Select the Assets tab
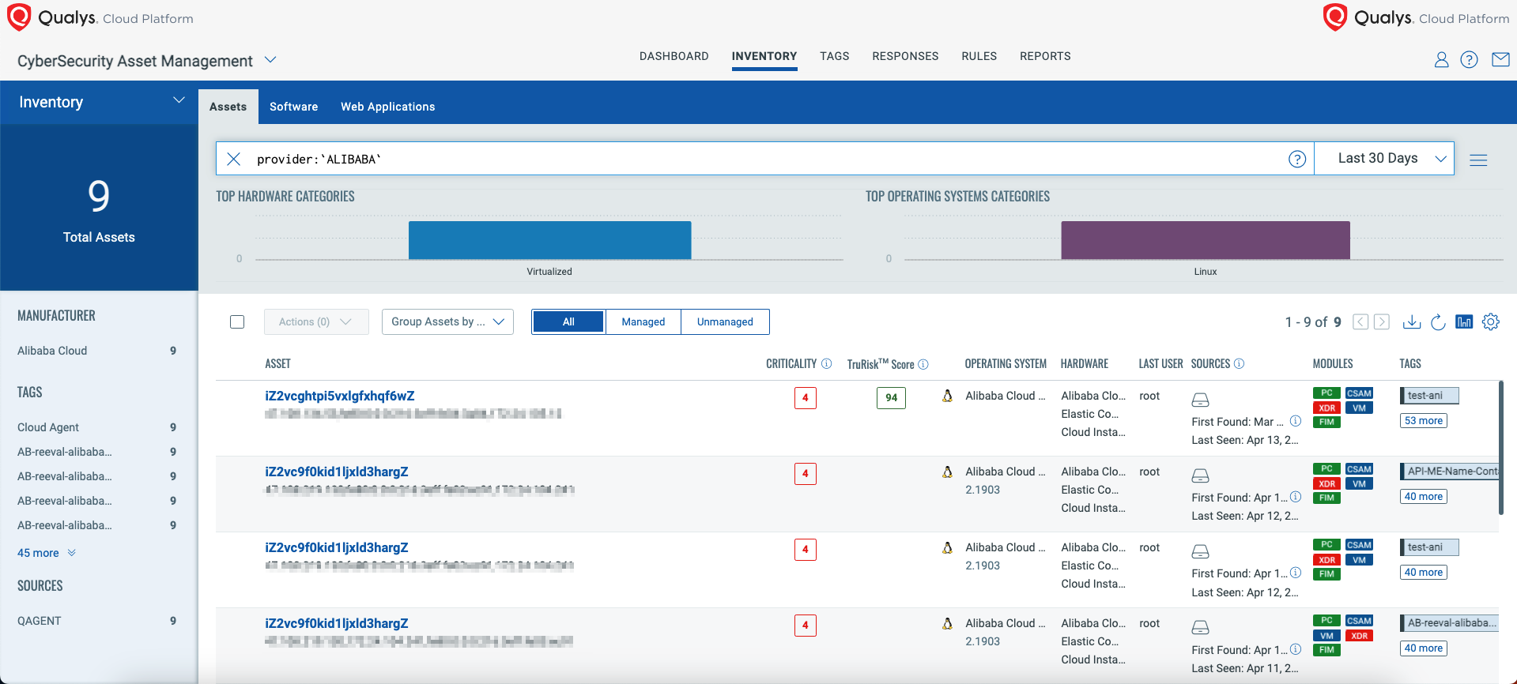The image size is (1517, 684). [228, 107]
